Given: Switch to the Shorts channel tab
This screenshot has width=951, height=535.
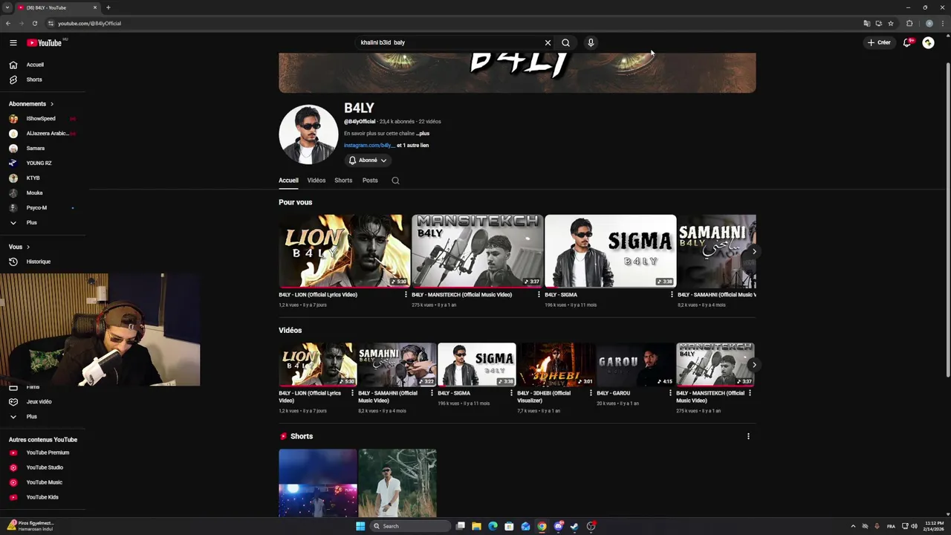Looking at the screenshot, I should [x=343, y=181].
